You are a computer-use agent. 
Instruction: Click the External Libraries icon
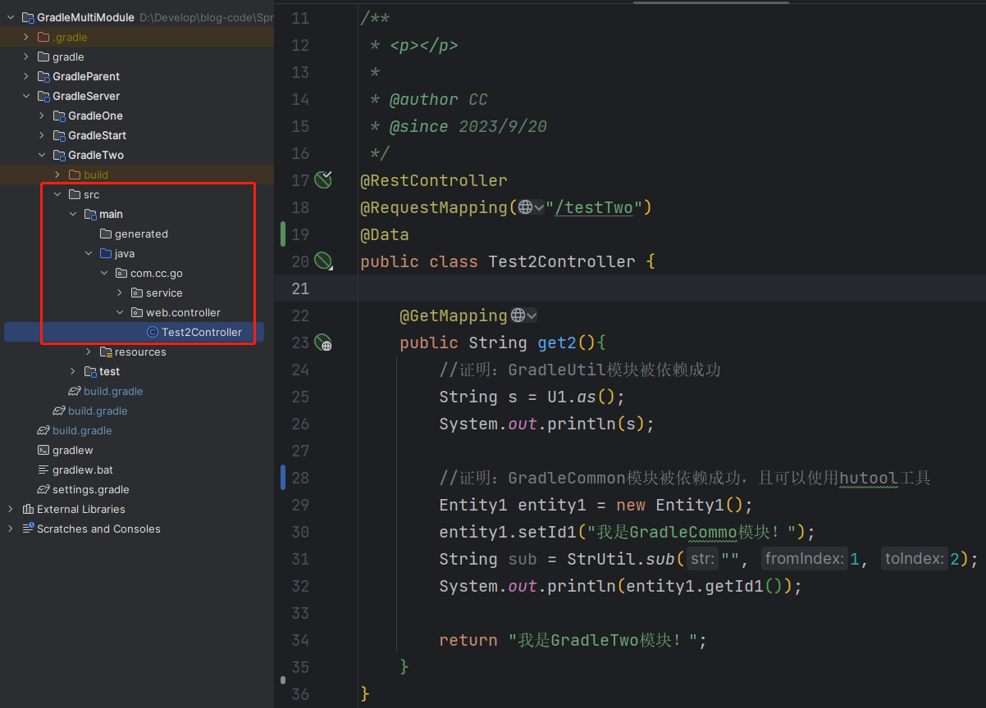(x=28, y=509)
